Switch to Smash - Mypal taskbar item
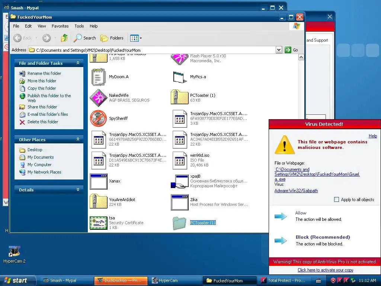The image size is (381, 286). click(66, 280)
